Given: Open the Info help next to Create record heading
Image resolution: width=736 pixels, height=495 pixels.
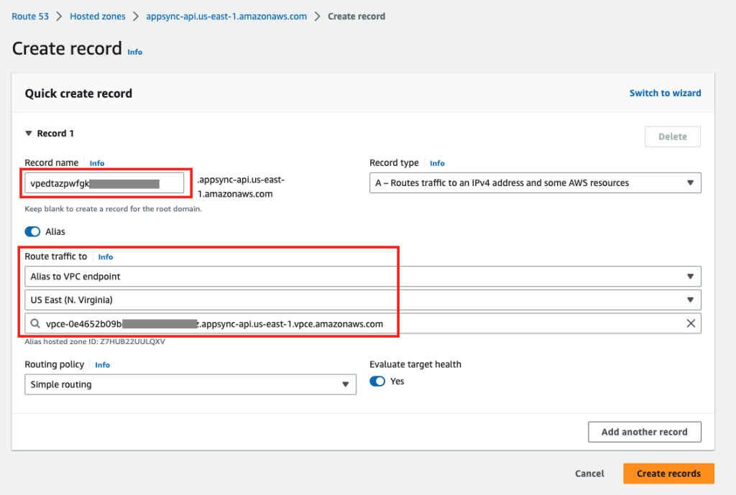Looking at the screenshot, I should (x=134, y=52).
